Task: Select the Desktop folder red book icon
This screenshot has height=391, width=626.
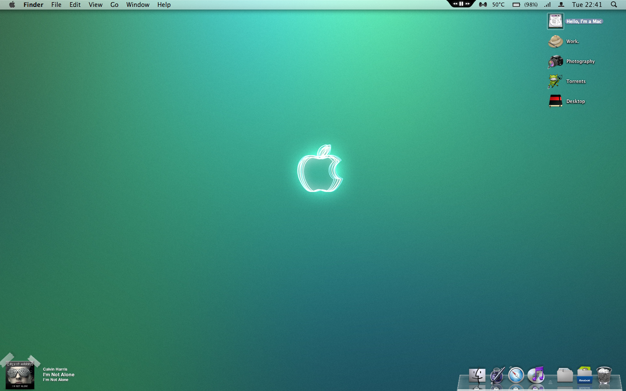Action: click(556, 101)
